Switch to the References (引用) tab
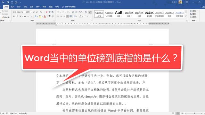 (x=31, y=7)
